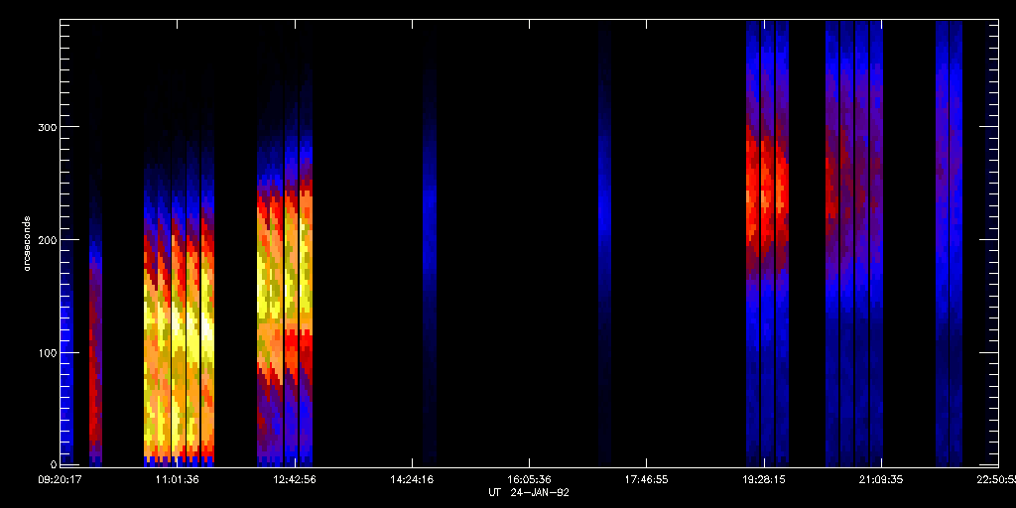Click the 21:09:35 time axis label
The image size is (1016, 508).
point(881,480)
